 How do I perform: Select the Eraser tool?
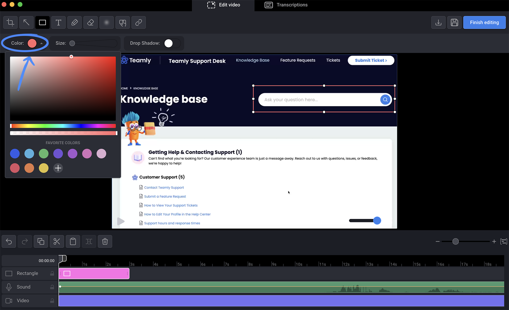tap(91, 22)
